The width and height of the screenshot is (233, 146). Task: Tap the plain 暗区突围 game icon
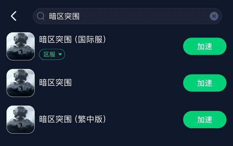21,83
